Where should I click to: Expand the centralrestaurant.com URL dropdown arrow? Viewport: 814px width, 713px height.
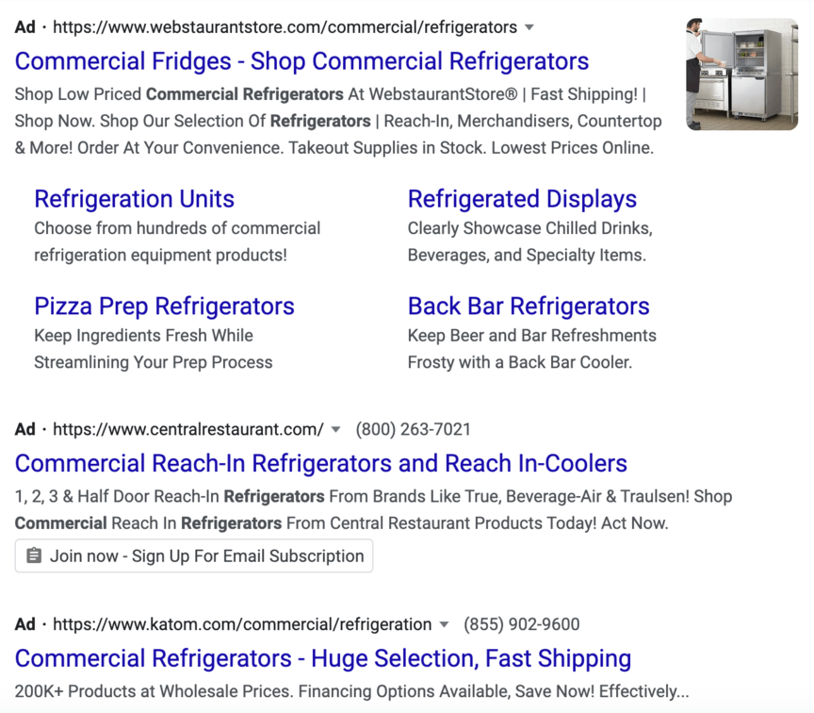(x=336, y=429)
